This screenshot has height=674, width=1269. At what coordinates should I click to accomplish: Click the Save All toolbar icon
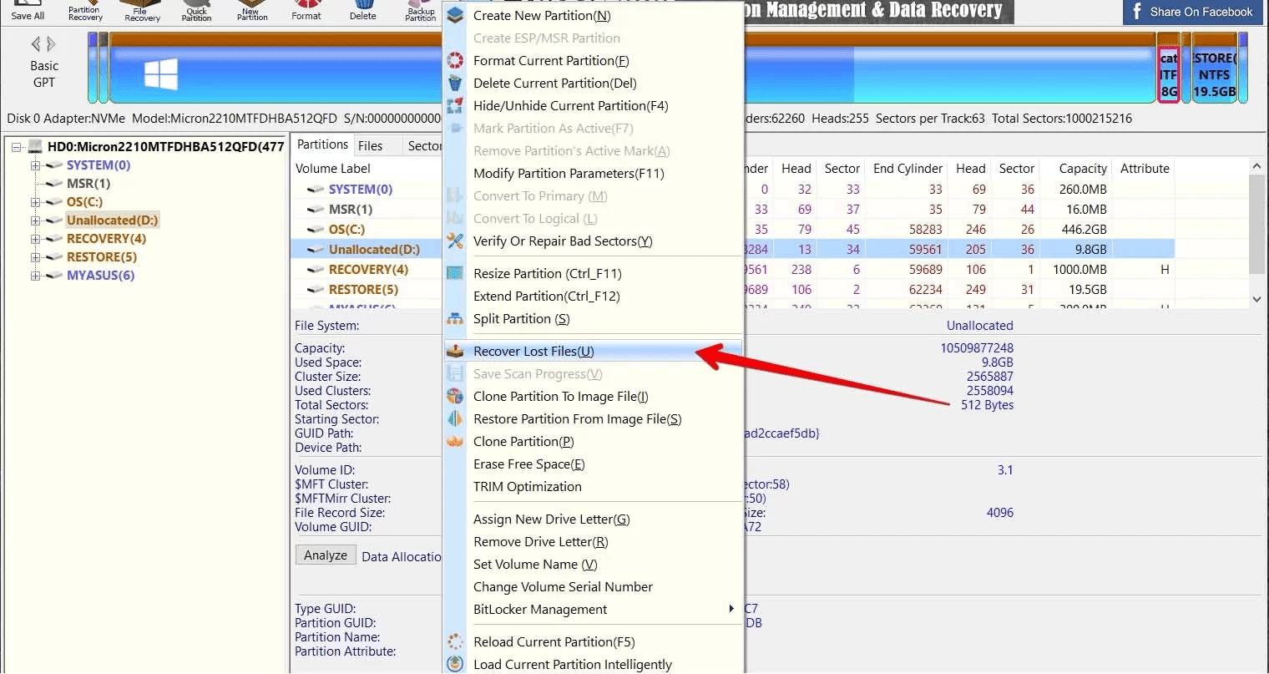[x=28, y=11]
